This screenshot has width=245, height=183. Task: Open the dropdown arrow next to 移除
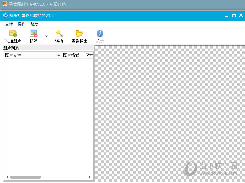point(47,36)
